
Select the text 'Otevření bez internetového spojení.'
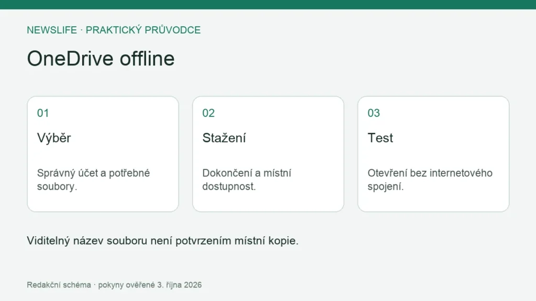pos(430,180)
